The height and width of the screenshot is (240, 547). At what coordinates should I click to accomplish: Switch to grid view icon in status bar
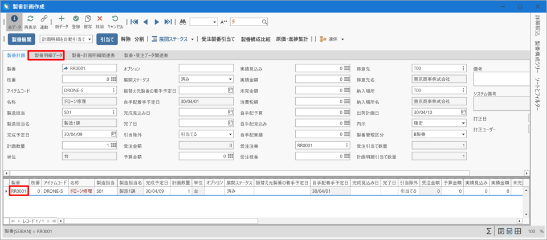[x=518, y=231]
